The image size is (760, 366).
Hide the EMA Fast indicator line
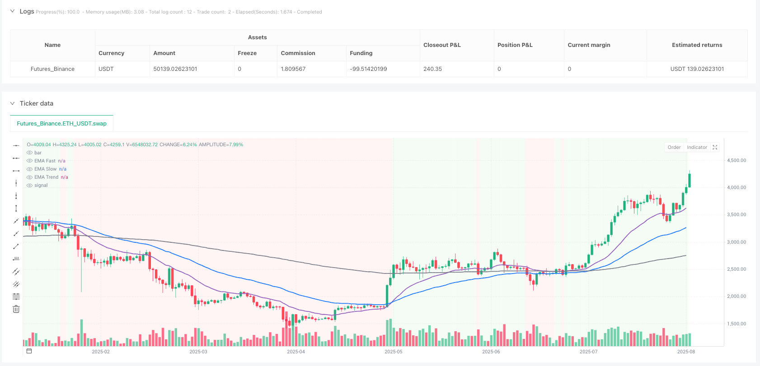(29, 161)
